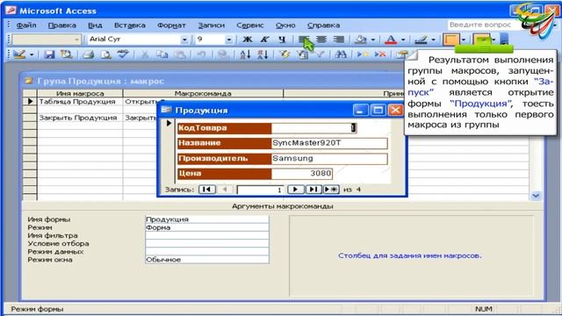562x316 pixels.
Task: Open Print Preview icon
Action: [x=105, y=54]
